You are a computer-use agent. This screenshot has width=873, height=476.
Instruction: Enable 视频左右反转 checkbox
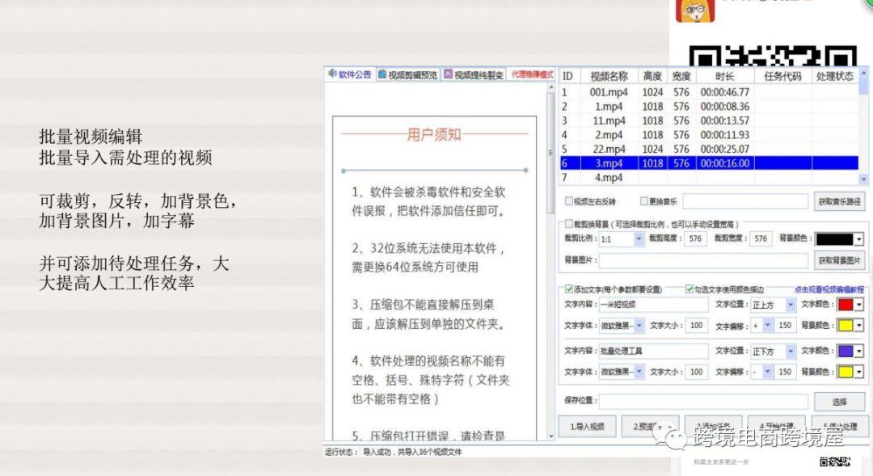click(x=569, y=200)
